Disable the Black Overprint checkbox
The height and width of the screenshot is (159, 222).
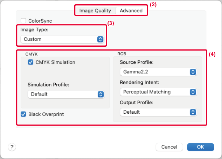[x=23, y=114]
